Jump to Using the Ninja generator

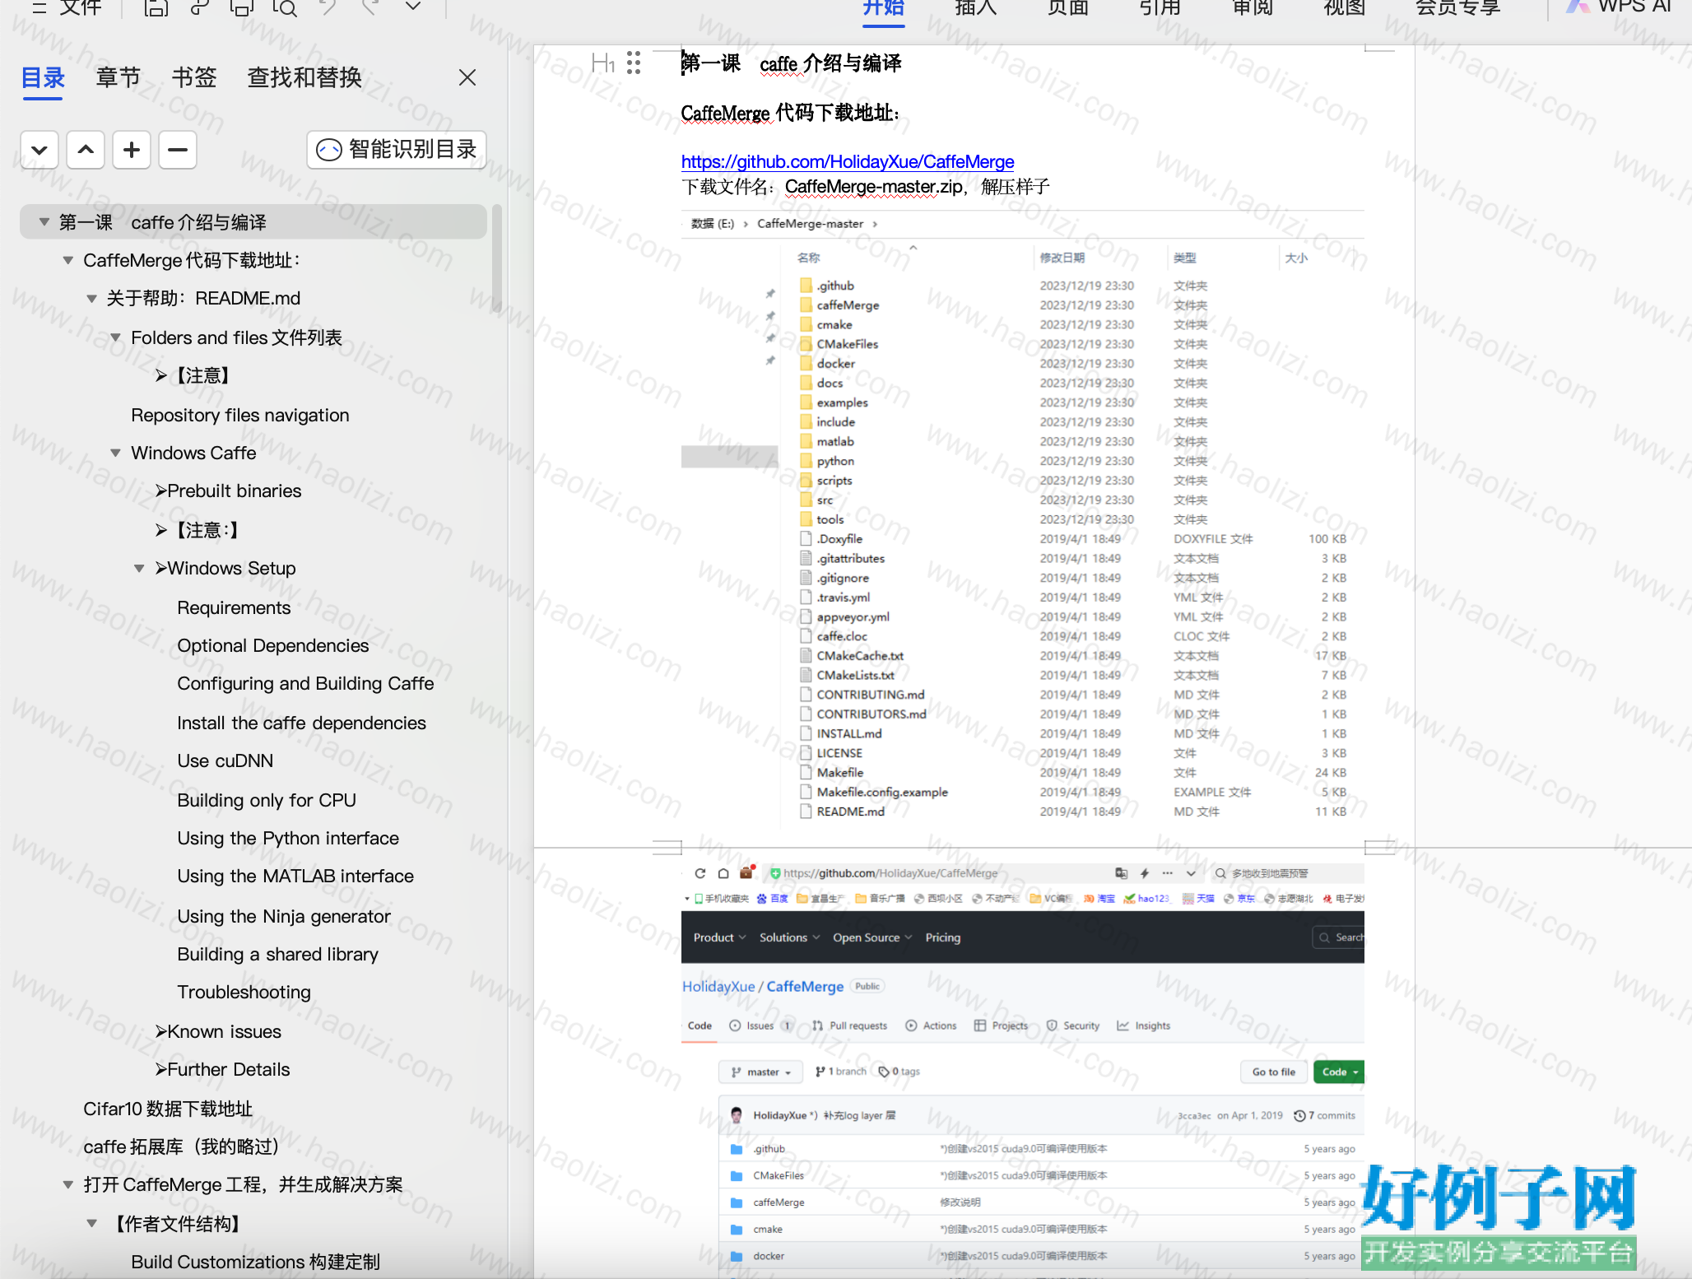click(x=284, y=916)
